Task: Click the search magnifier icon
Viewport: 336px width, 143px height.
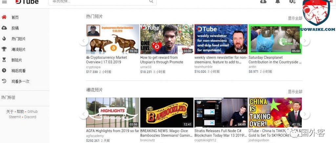Action: [151, 1]
